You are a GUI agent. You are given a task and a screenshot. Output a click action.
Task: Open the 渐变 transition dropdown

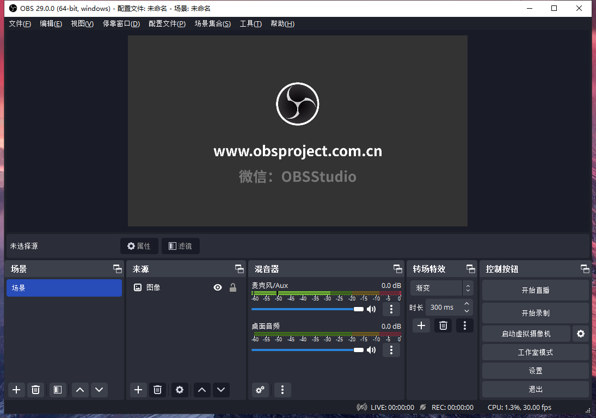coord(441,288)
